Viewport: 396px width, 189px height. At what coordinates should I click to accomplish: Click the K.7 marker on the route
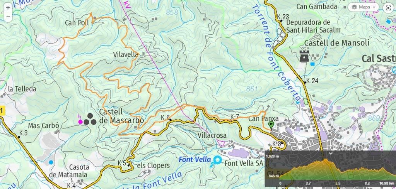click(234, 116)
